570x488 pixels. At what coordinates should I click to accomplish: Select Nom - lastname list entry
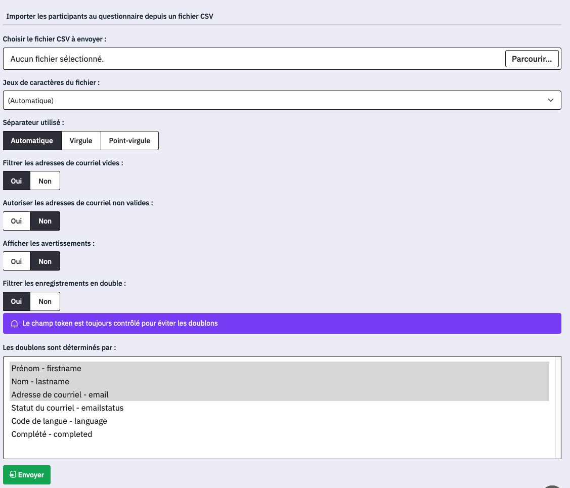click(x=40, y=381)
